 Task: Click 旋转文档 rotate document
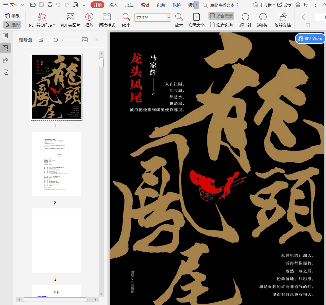282,20
